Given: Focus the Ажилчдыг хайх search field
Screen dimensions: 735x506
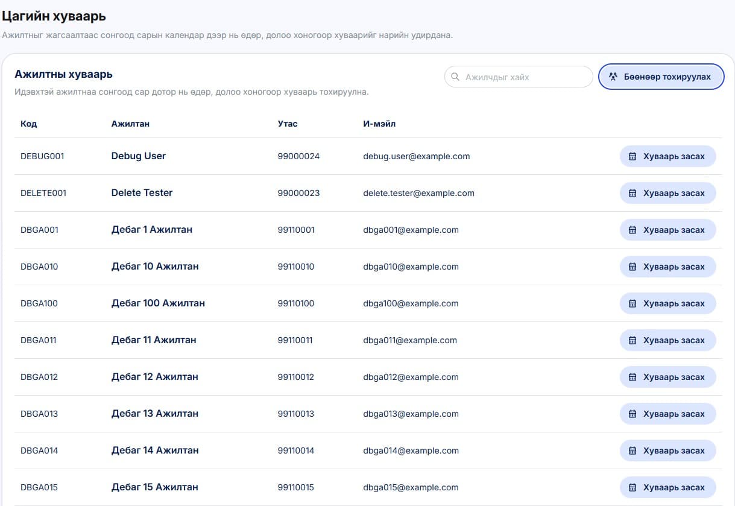Looking at the screenshot, I should point(519,77).
